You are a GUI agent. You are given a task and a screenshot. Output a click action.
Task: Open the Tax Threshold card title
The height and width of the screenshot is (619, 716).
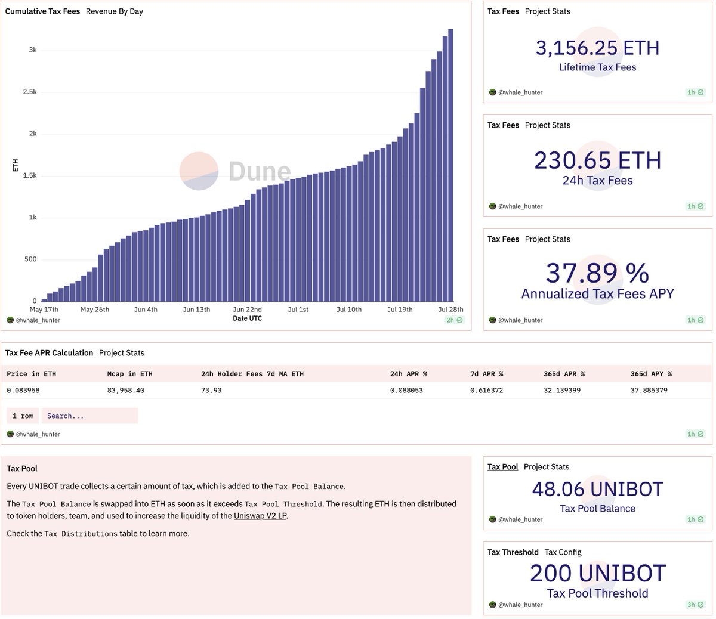coord(513,552)
